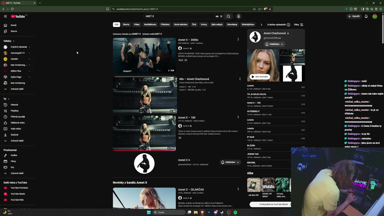Toggle Odebíráno in Annet Charitonová panel
Viewport: 384px width, 216px height.
tap(274, 44)
